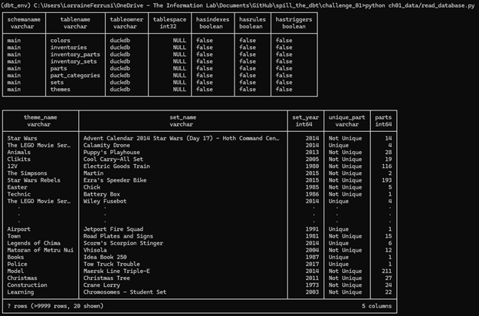479x316 pixels.
Task: Click 'Cool Carry-All Set' set name
Action: (x=113, y=160)
